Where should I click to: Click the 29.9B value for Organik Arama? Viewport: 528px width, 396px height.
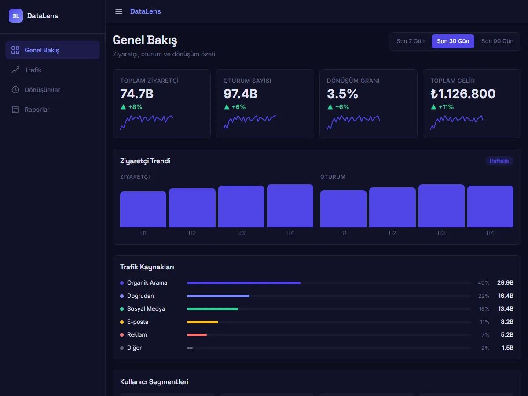(506, 283)
